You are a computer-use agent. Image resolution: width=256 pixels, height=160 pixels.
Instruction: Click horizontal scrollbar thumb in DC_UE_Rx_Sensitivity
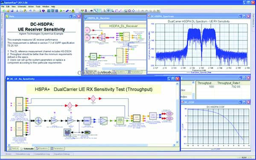(90, 145)
